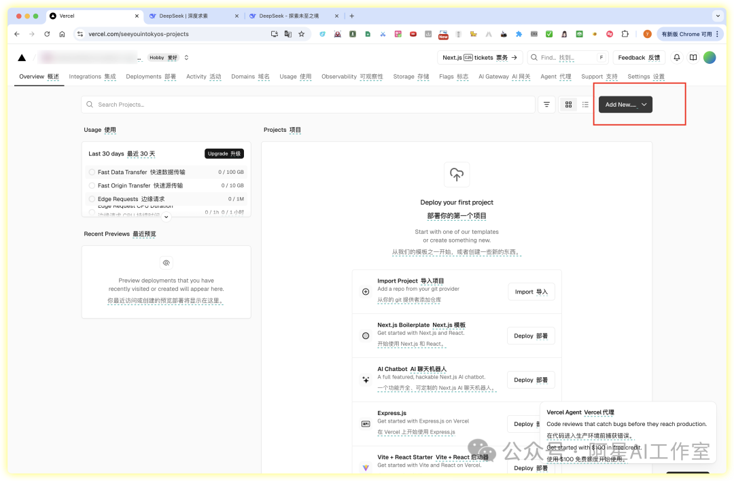734x481 pixels.
Task: Click the filter projects icon
Action: coord(546,105)
